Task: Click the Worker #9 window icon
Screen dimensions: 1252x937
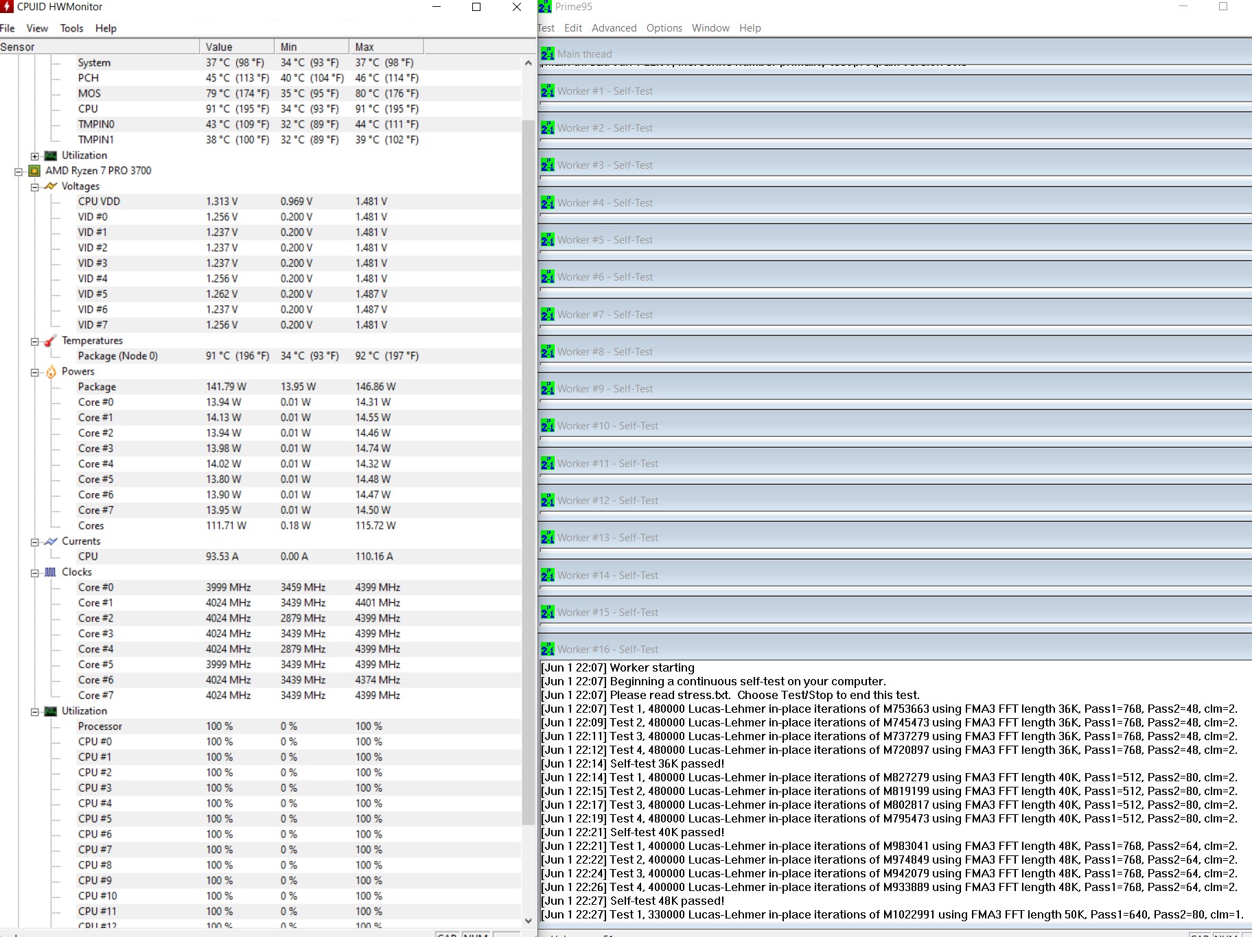Action: pyautogui.click(x=548, y=389)
